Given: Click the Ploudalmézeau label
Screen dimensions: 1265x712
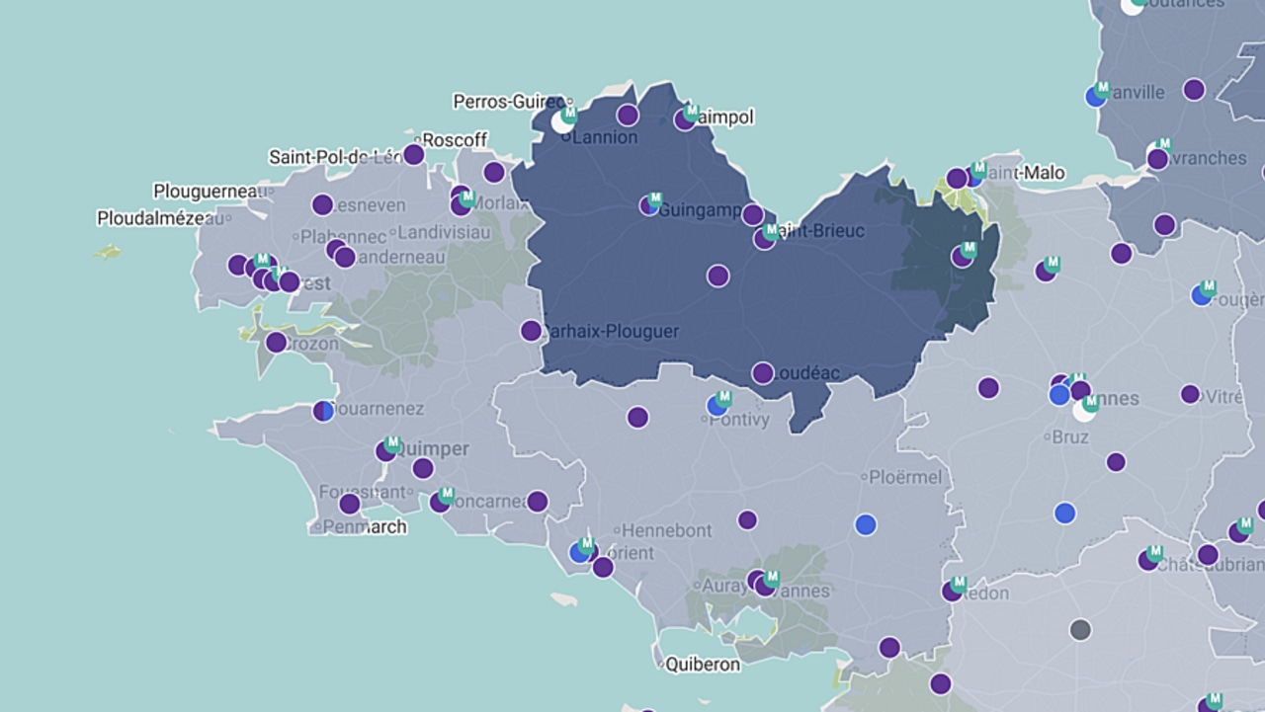Looking at the screenshot, I should [x=160, y=218].
